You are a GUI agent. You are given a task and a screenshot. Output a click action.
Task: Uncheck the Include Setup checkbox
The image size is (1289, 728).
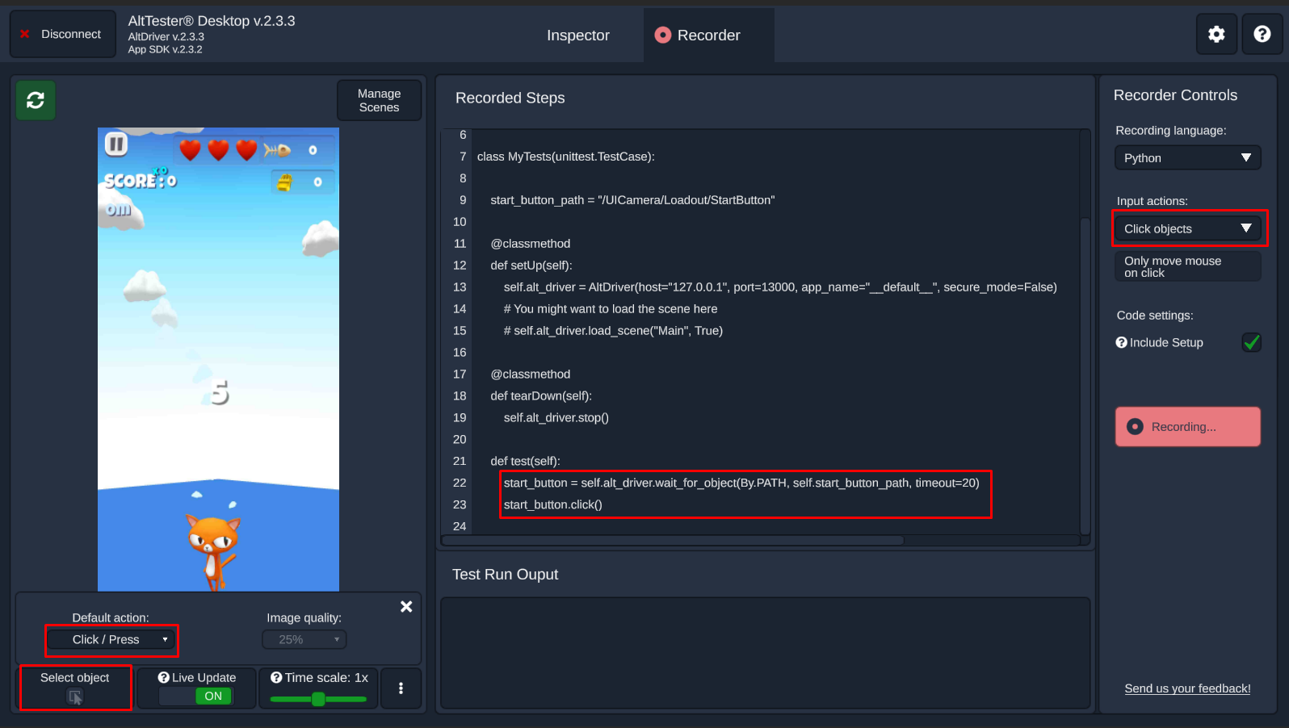click(x=1252, y=342)
